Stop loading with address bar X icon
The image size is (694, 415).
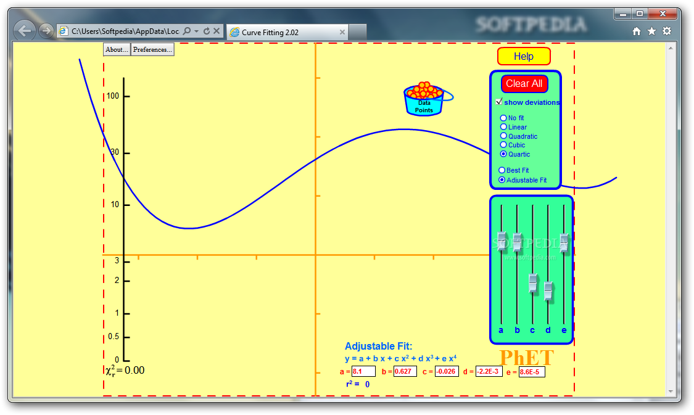click(x=217, y=31)
